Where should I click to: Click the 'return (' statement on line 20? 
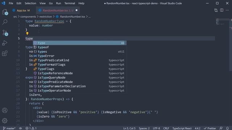36,104
